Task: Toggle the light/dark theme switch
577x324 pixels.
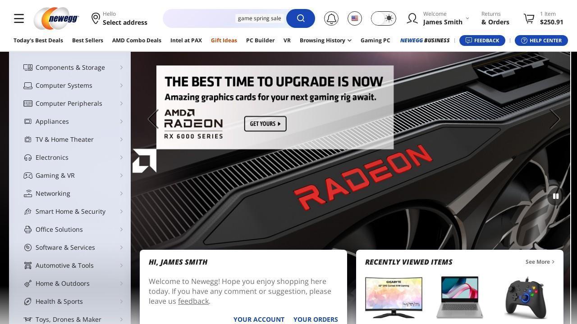Action: (x=384, y=18)
